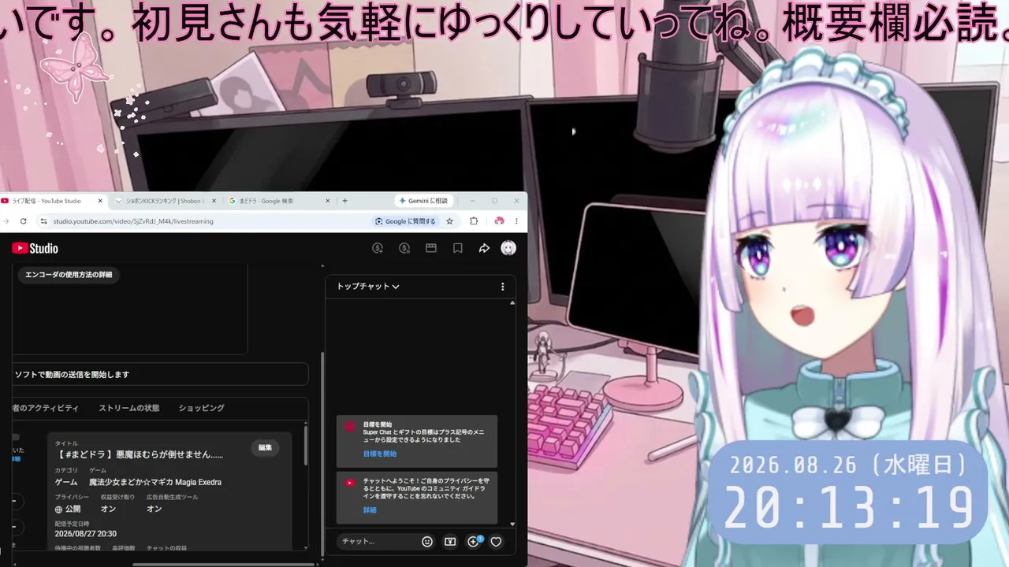Click the globe icon beside 公開 privacy
1009x567 pixels.
pyautogui.click(x=58, y=510)
